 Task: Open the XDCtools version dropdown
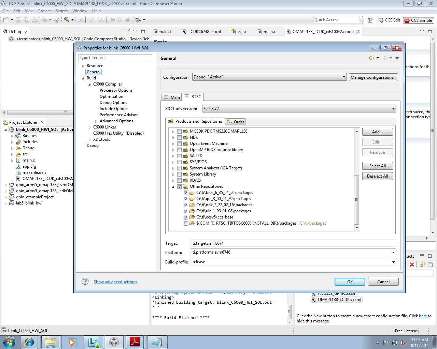click(299, 109)
